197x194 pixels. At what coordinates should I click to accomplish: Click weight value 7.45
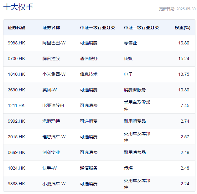tap(185, 105)
